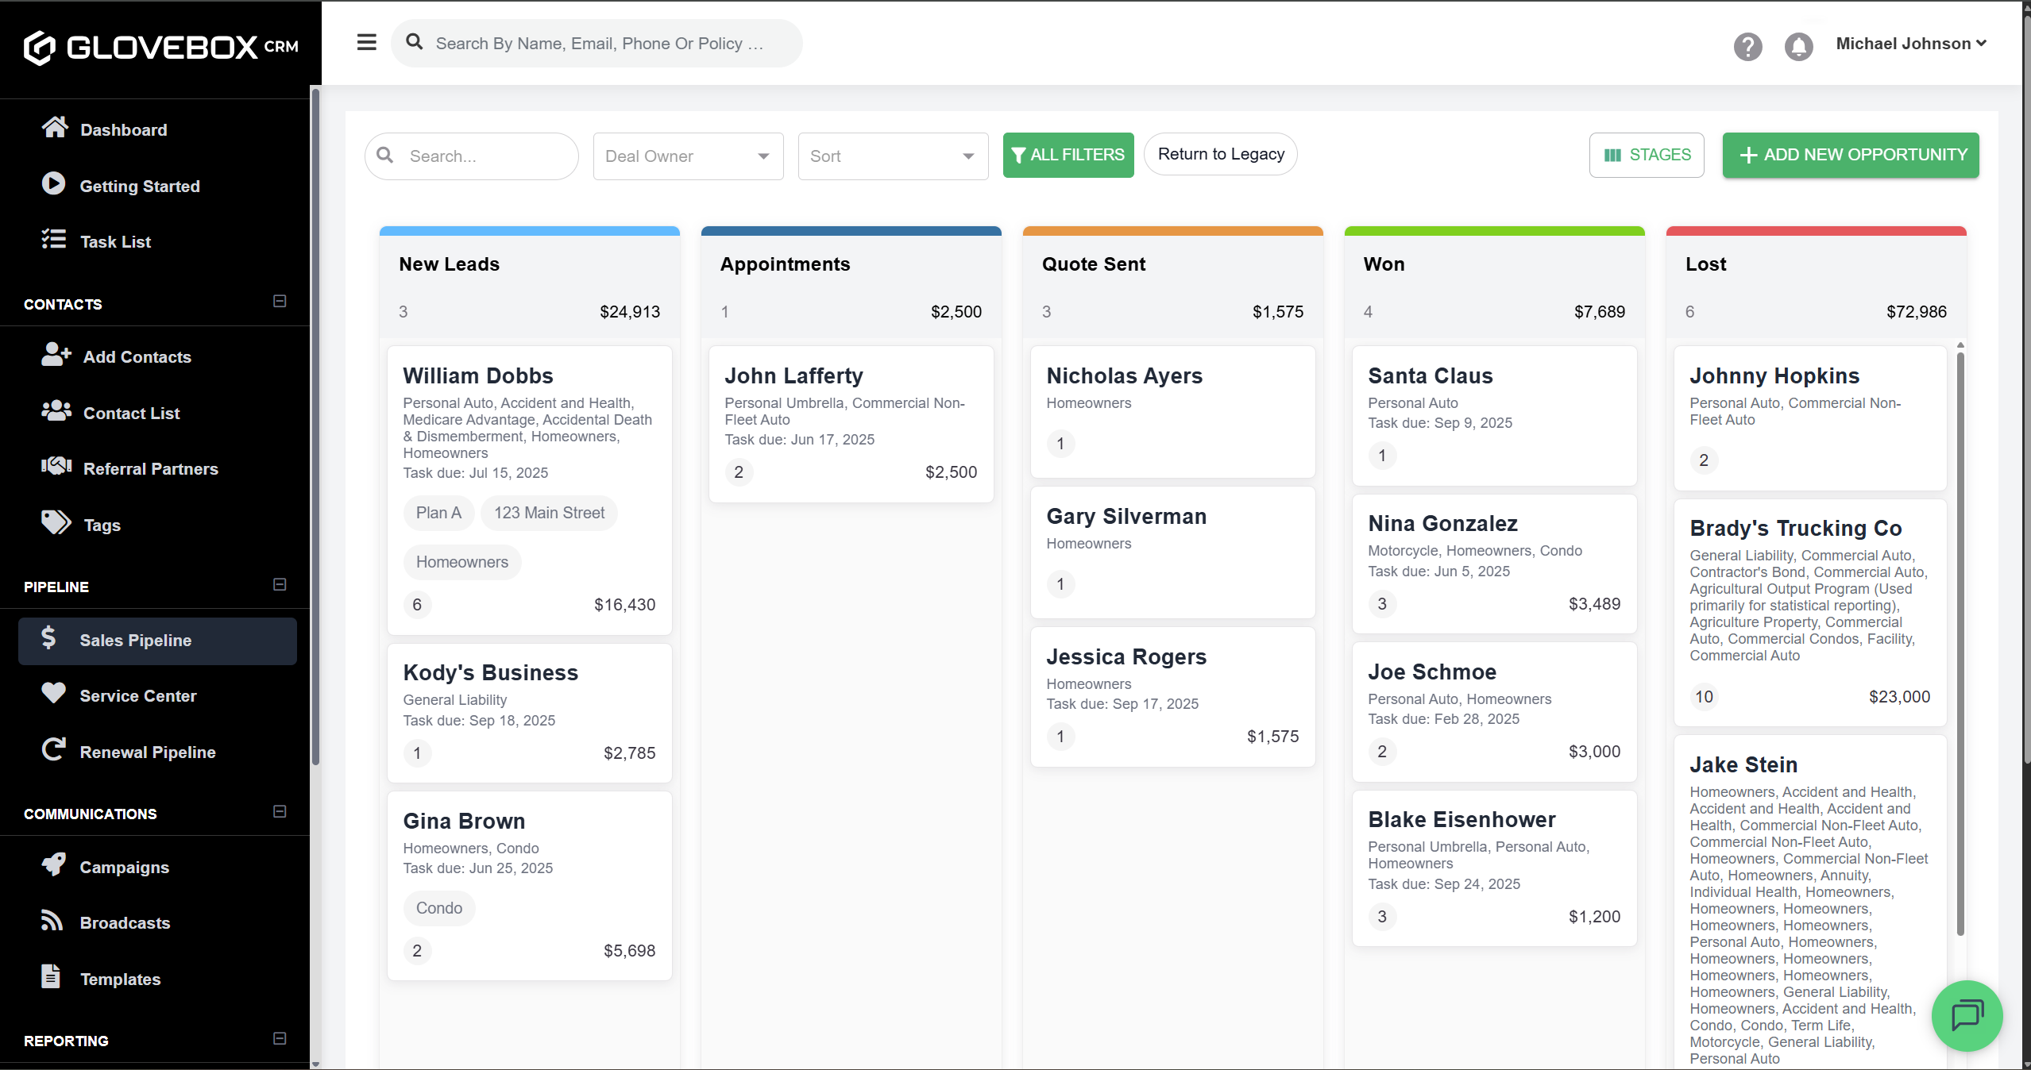Open the Joe Schmoe card
The image size is (2031, 1070).
point(1494,712)
